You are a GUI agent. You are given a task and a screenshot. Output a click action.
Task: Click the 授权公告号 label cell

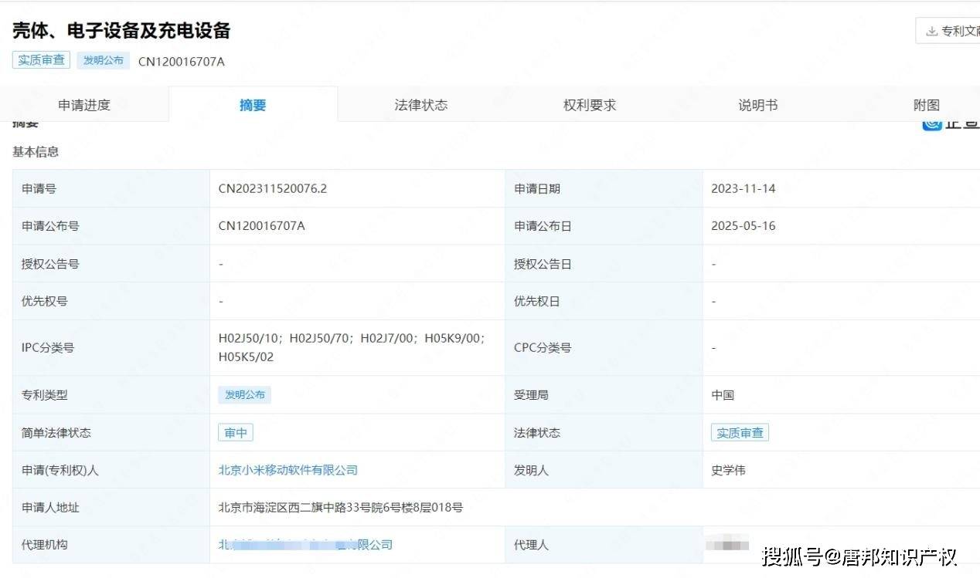[111, 264]
